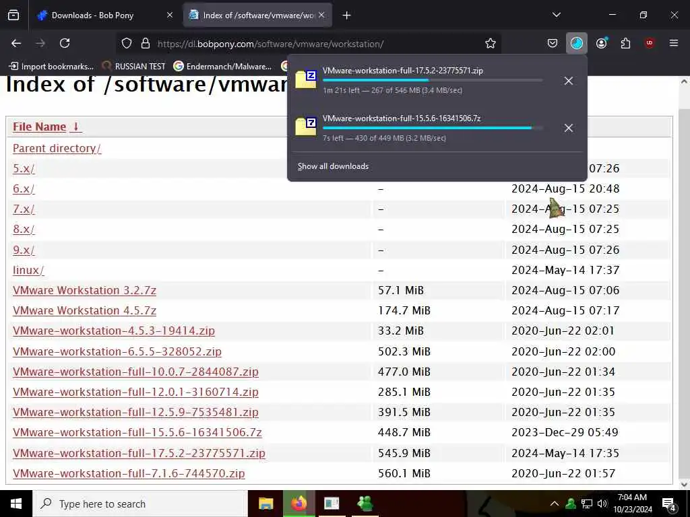The height and width of the screenshot is (517, 690).
Task: Open the notification center with 4 notifications
Action: pyautogui.click(x=669, y=504)
